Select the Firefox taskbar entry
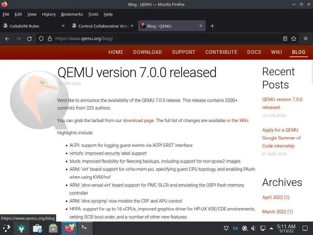The image size is (313, 235). coord(69,228)
